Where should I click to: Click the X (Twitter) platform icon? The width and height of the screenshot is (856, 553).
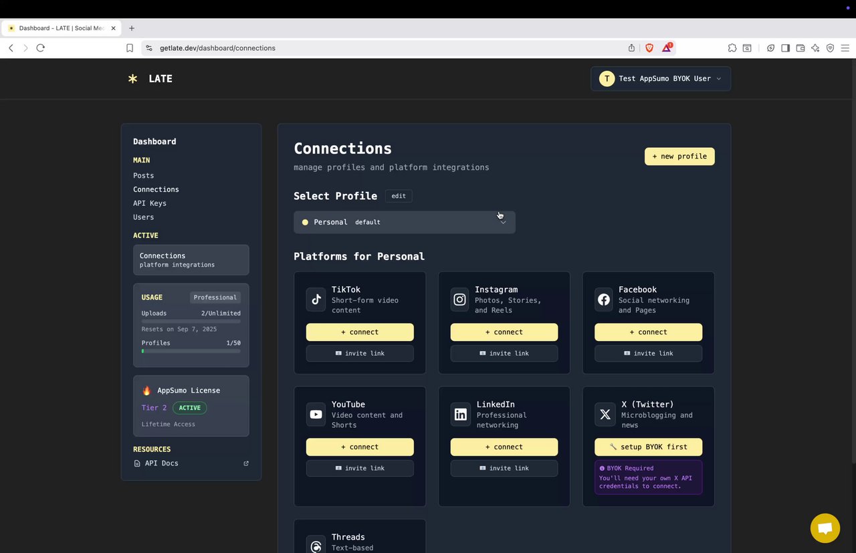tap(605, 415)
